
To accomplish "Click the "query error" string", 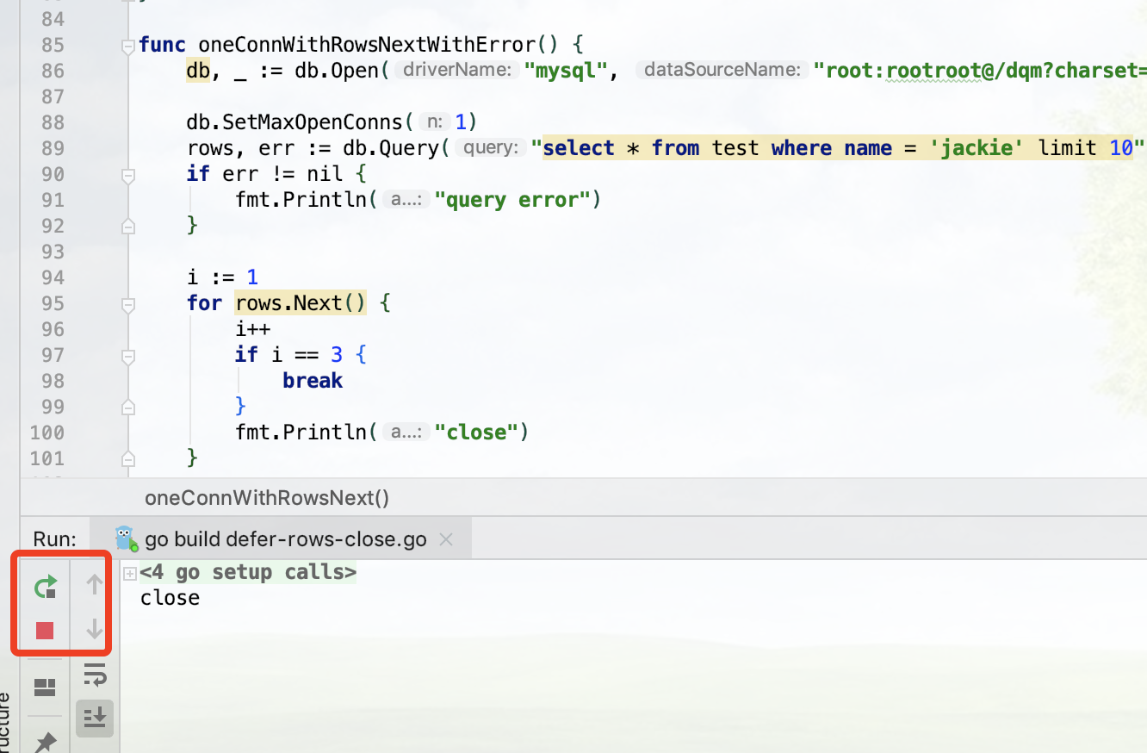I will coord(512,200).
